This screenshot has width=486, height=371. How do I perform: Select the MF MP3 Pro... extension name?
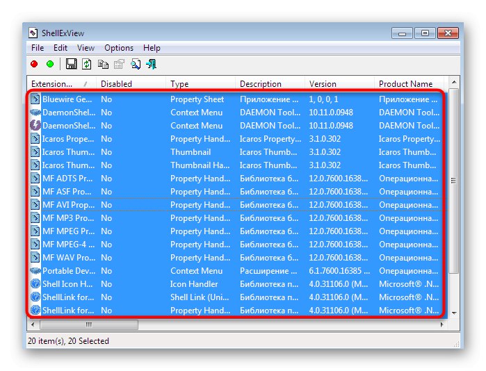pyautogui.click(x=68, y=218)
